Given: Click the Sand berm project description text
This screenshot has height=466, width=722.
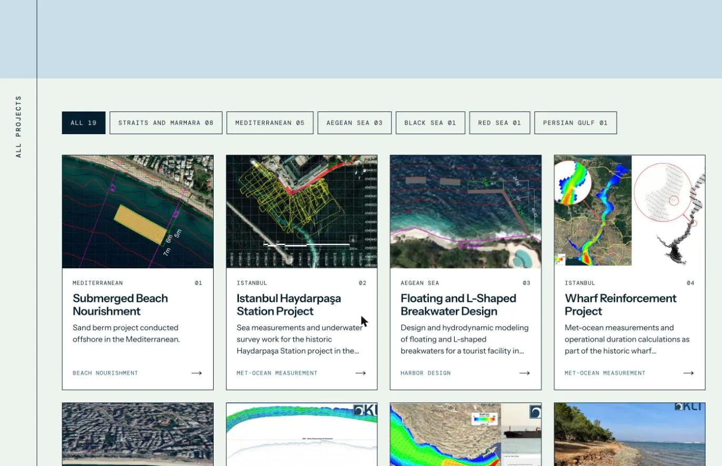Looking at the screenshot, I should click(126, 333).
